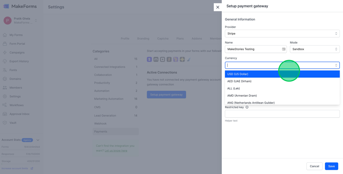
Task: Select USD (US Dollar) currency option
Action: tap(238, 74)
